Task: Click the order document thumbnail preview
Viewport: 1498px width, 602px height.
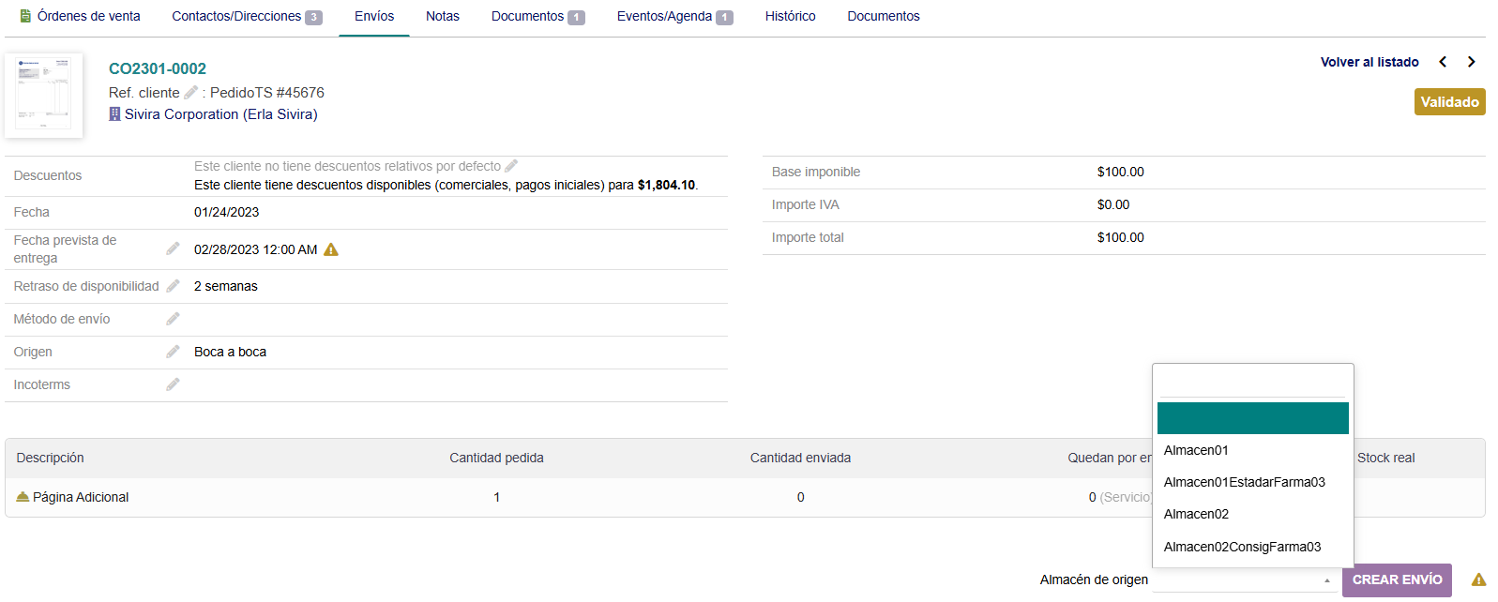Action: click(44, 96)
